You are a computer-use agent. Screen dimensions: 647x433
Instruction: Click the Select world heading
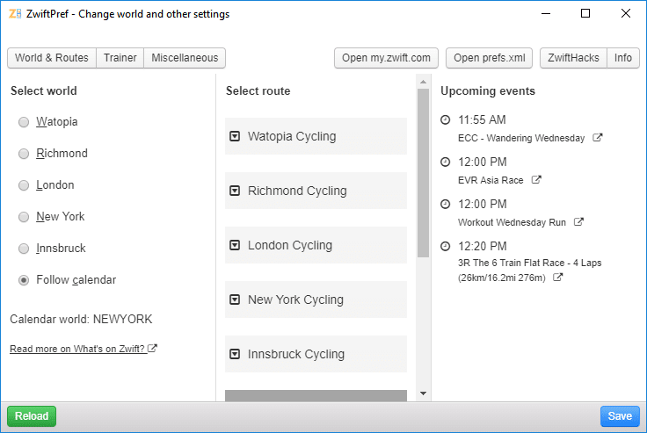pos(44,90)
